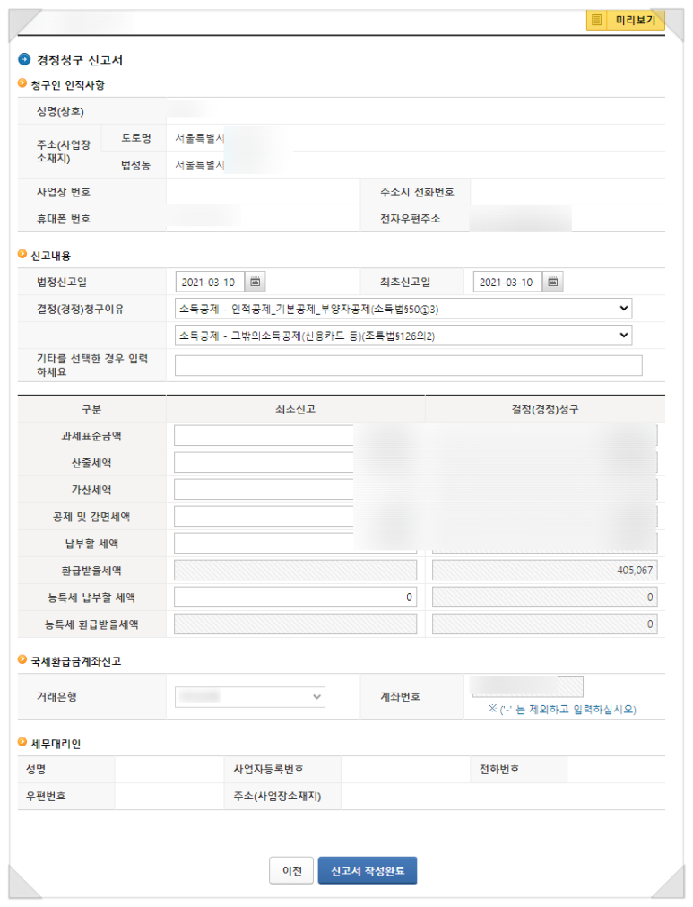Viewport: 693px width, 907px height.
Task: Click the 계좌번호 account number field
Action: (x=526, y=686)
